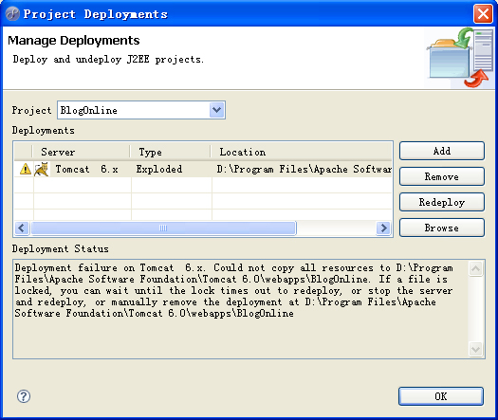Click the table's left scroll arrow
Viewport: 498px width, 420px height.
pos(22,228)
